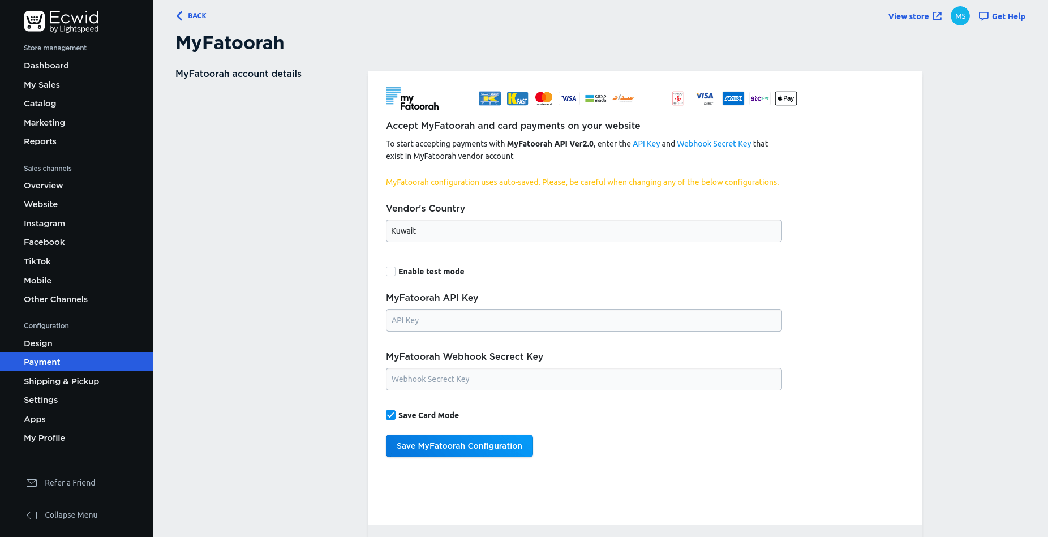This screenshot has width=1048, height=537.
Task: Click the MyFatoorah page heading
Action: pos(230,43)
